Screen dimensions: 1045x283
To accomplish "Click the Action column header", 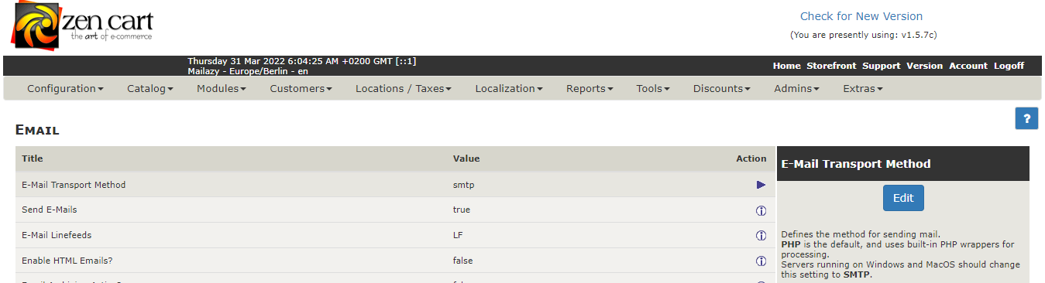I will 751,159.
